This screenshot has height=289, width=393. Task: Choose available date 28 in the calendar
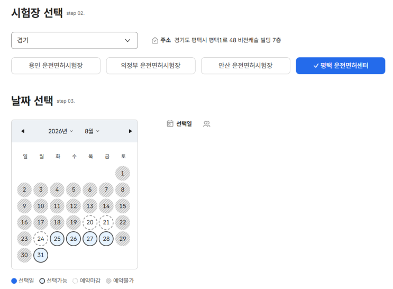106,239
